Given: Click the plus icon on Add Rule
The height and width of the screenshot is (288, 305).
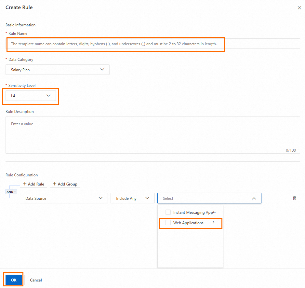Looking at the screenshot, I should [25, 184].
